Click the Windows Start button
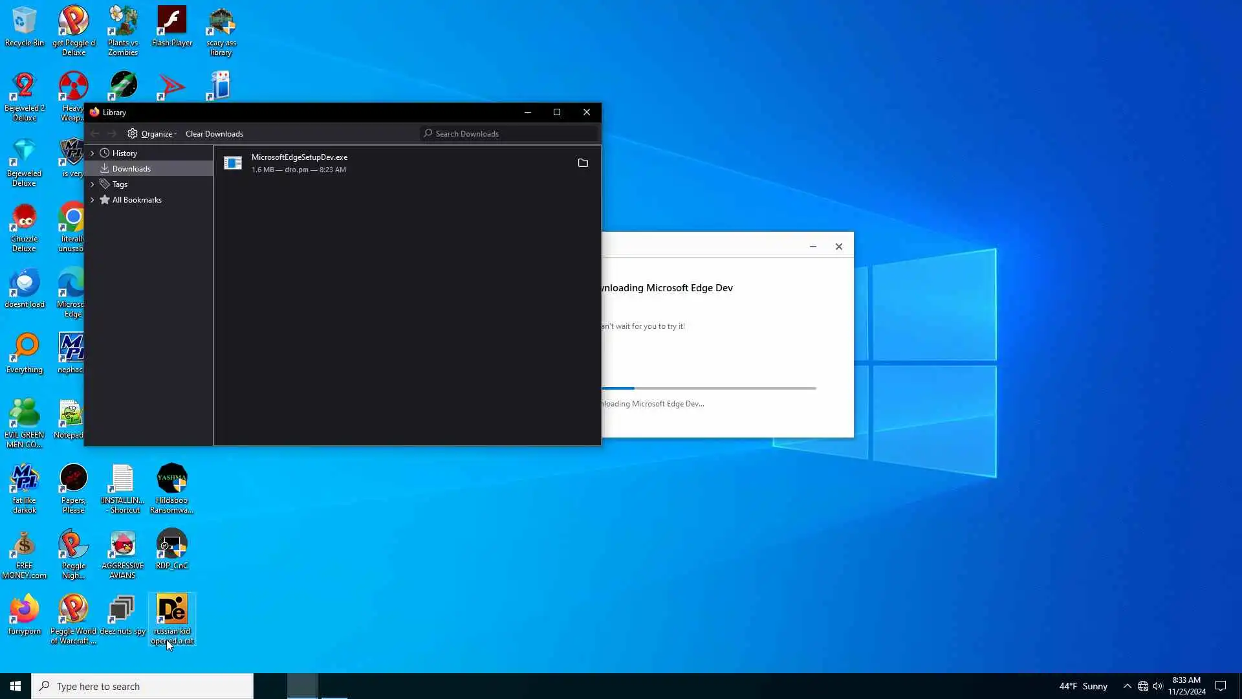 (16, 686)
